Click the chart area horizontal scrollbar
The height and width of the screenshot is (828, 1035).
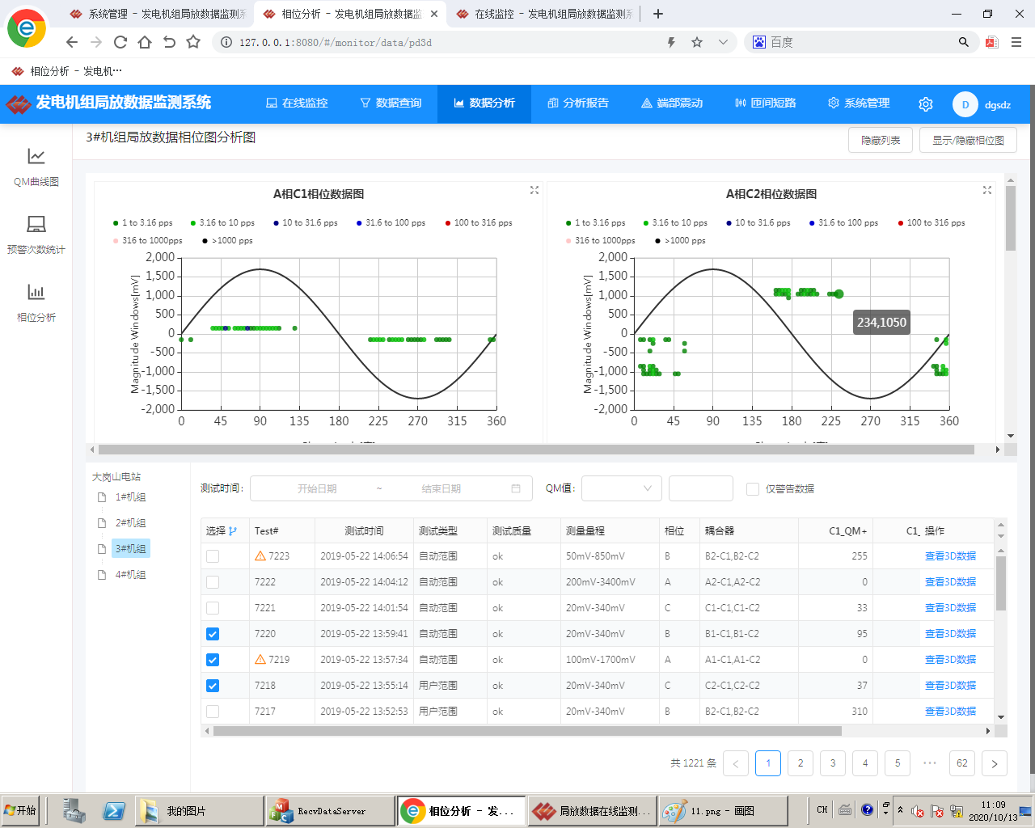535,450
